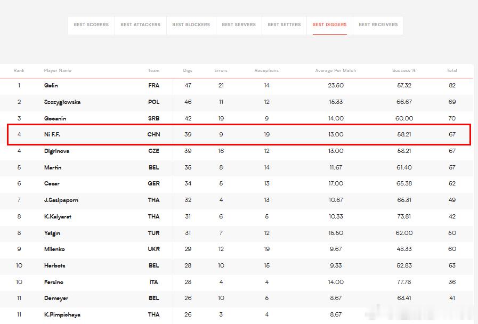Select player name Digrinova
The width and height of the screenshot is (478, 324).
(56, 151)
